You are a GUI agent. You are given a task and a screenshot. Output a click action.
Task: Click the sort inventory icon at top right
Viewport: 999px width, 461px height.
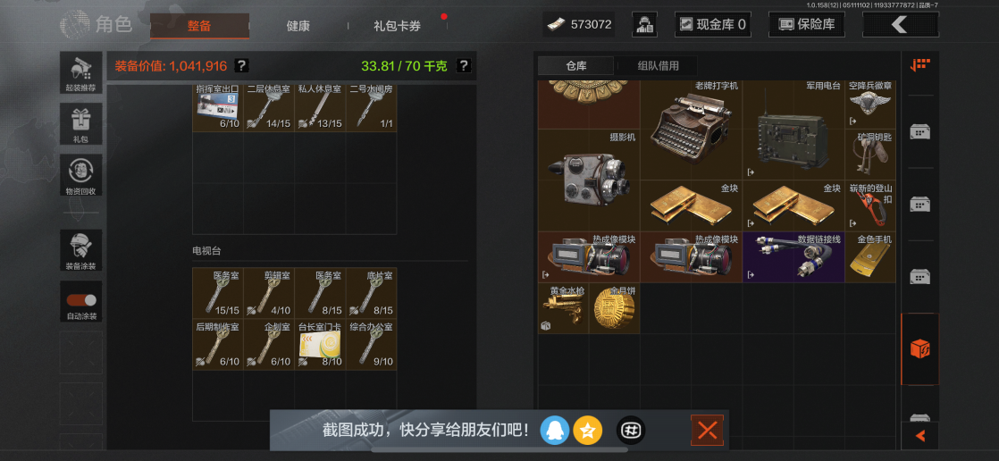click(x=919, y=64)
